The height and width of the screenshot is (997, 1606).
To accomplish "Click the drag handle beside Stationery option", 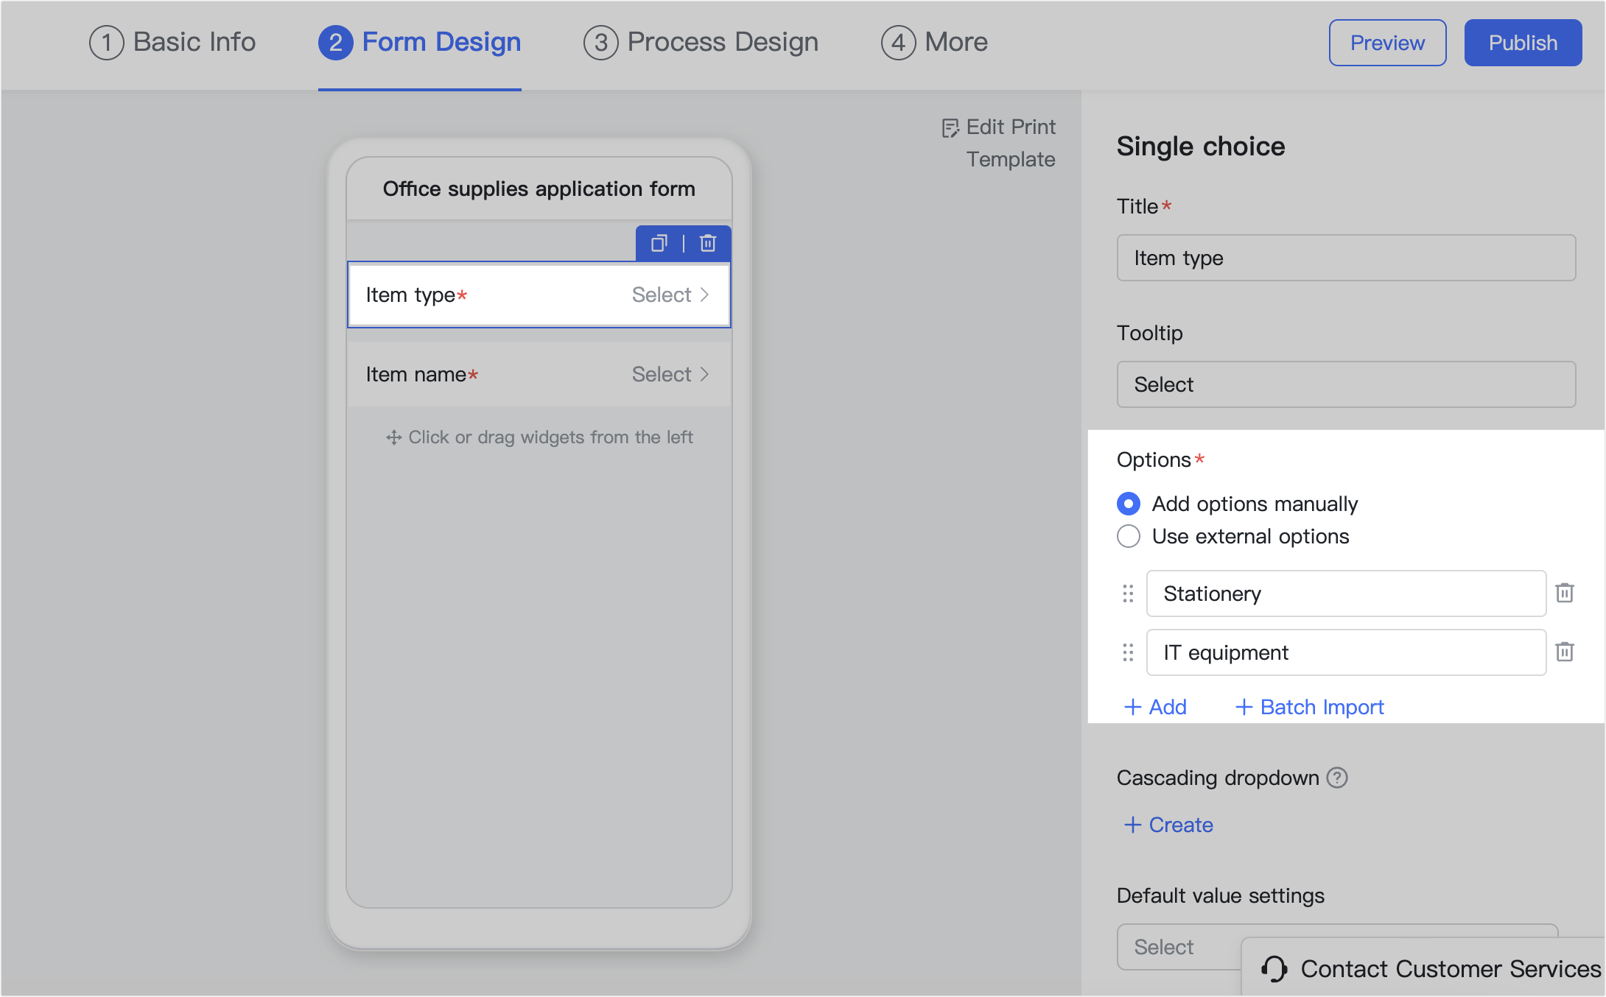I will click(1127, 593).
